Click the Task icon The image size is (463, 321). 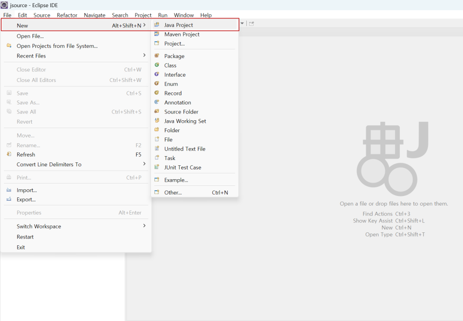tap(157, 158)
